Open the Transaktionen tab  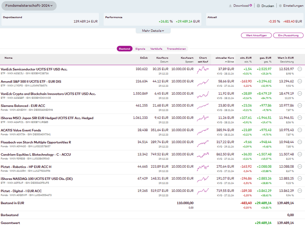[176, 49]
